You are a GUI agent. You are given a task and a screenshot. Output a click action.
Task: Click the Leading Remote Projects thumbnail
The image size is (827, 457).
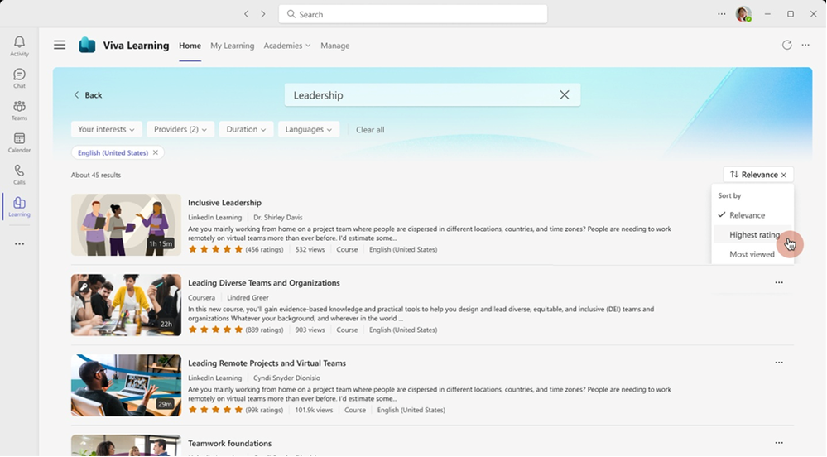tap(126, 385)
